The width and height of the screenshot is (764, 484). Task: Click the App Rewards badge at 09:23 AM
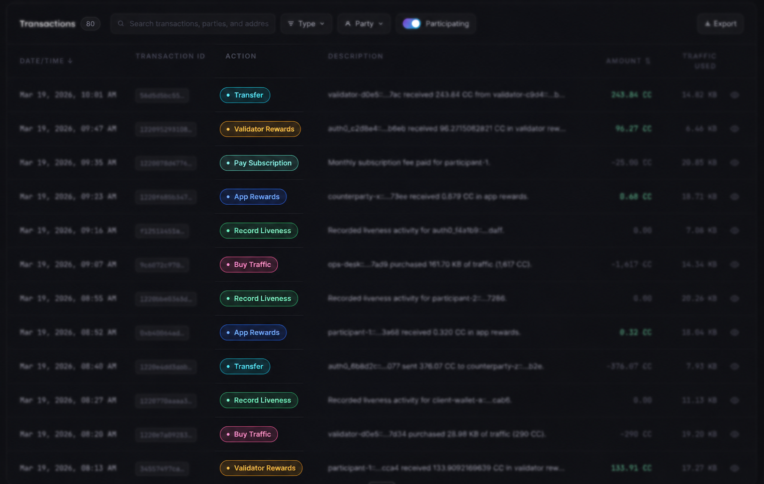pos(253,197)
